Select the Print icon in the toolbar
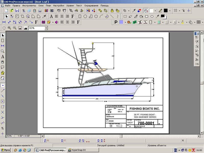204x153 pixels. 40,11
